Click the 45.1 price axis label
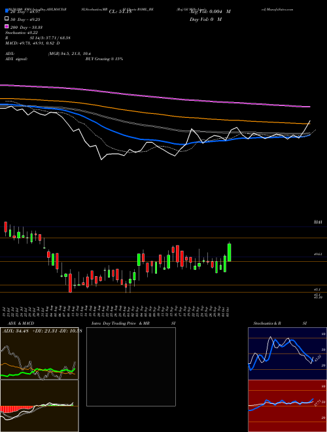The image size is (327, 432). click(x=317, y=289)
